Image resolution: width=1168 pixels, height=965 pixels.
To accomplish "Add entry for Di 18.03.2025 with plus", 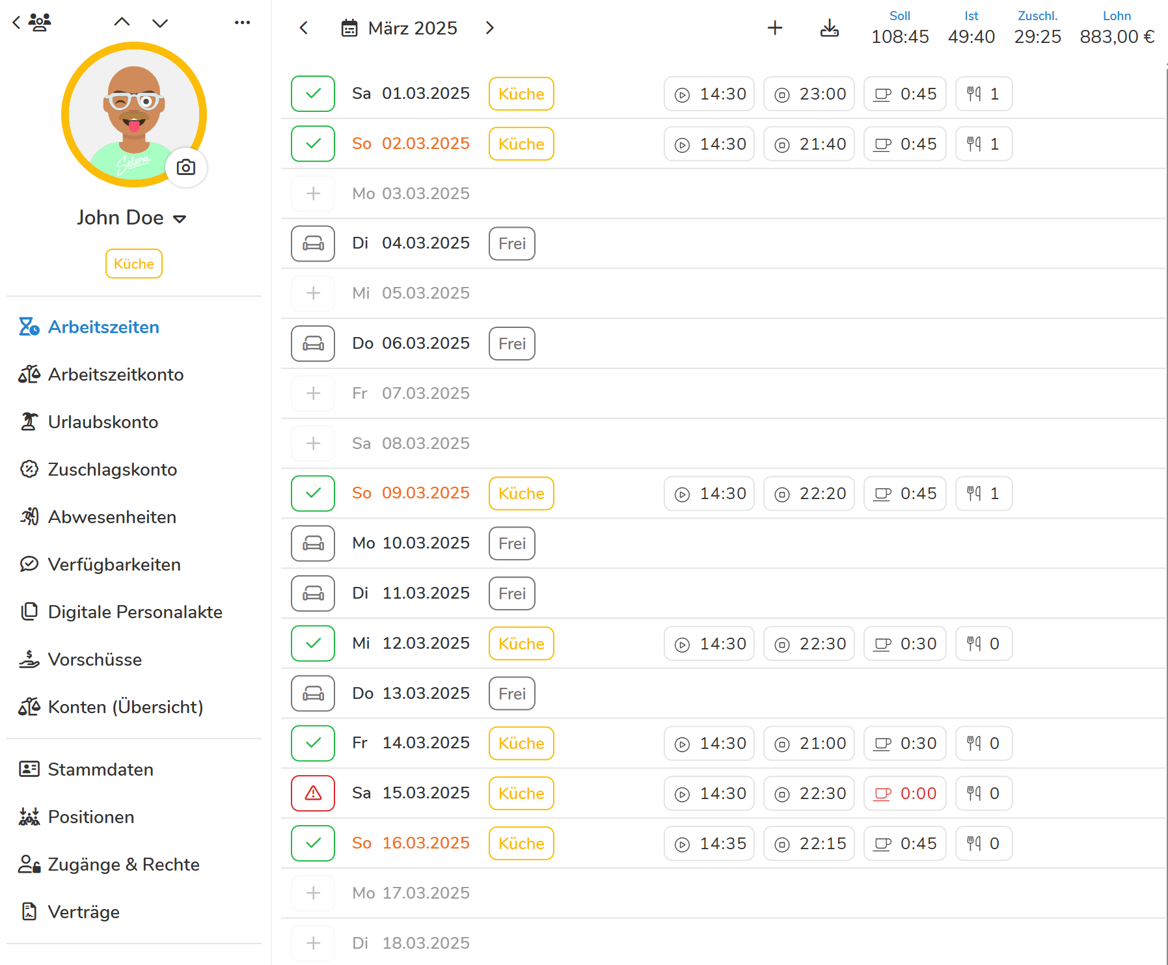I will [x=313, y=943].
